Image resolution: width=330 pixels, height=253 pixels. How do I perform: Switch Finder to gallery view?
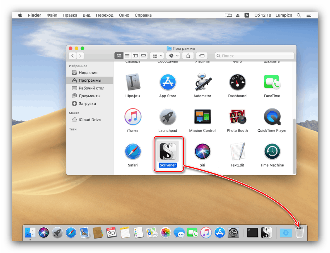click(143, 56)
